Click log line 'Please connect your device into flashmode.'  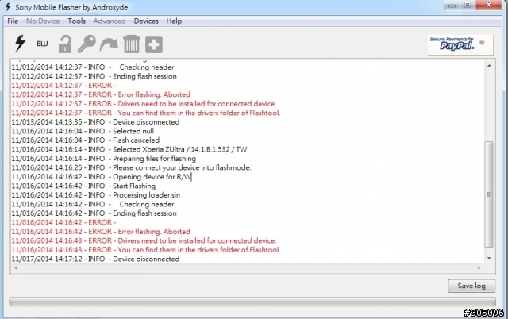(x=131, y=167)
